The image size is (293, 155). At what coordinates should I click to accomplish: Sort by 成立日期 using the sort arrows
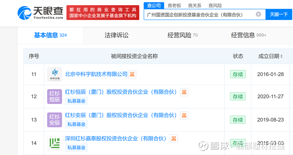[281, 56]
